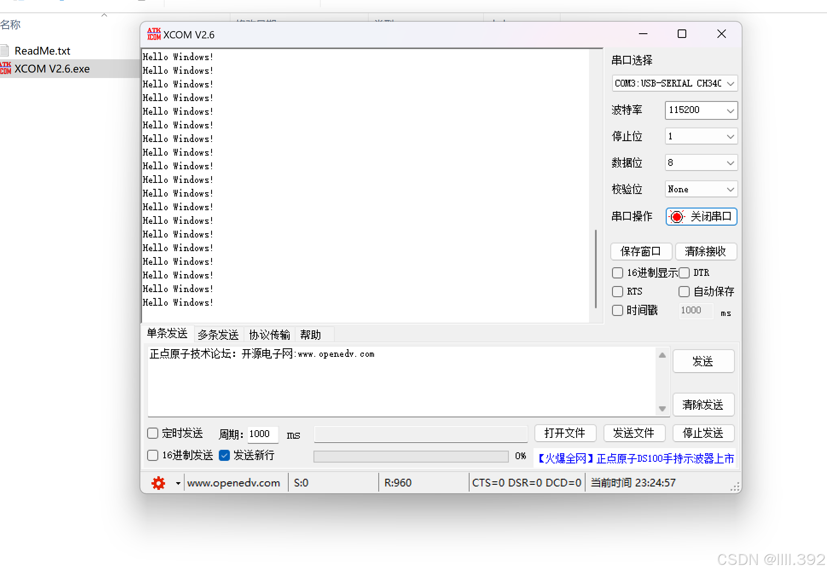Click the red serial port status indicator
Viewport: 827px width, 573px height.
676,217
